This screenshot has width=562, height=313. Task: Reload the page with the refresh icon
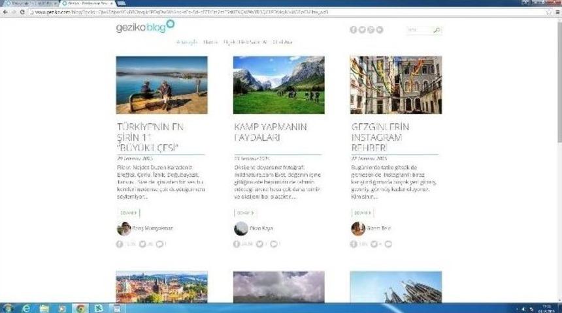[x=22, y=12]
